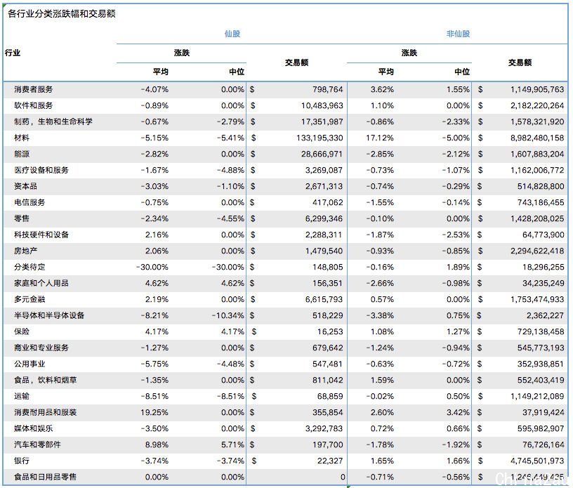The height and width of the screenshot is (488, 573).
Task: Click the 保险 row label
Action: [22, 331]
